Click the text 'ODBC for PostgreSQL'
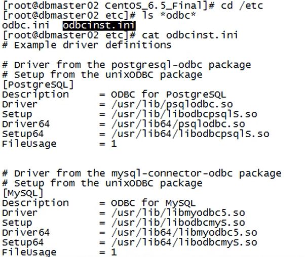The image size is (305, 257). point(169,95)
